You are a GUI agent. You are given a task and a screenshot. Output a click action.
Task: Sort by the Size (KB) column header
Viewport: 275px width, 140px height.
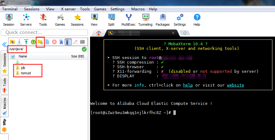[x=78, y=56]
